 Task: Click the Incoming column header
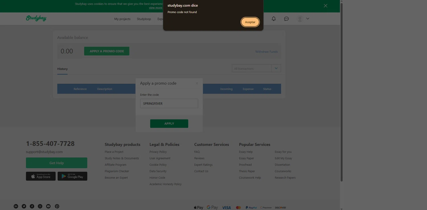(226, 89)
